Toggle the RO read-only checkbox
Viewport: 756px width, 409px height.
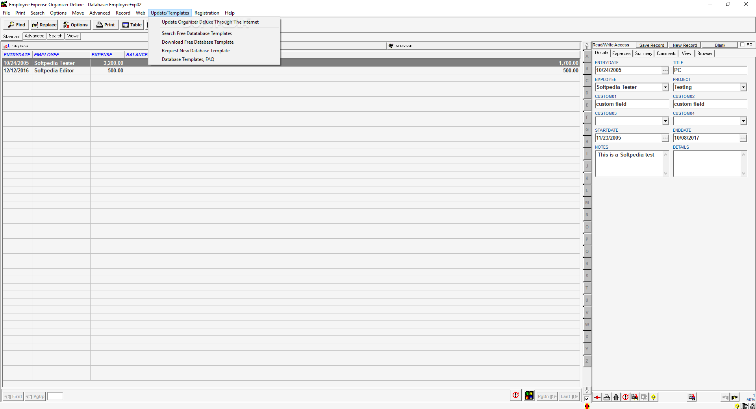click(x=742, y=45)
